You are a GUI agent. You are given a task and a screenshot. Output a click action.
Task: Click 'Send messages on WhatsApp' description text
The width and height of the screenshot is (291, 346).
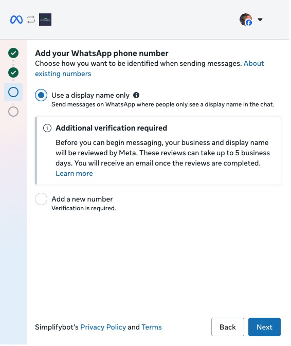pos(163,104)
